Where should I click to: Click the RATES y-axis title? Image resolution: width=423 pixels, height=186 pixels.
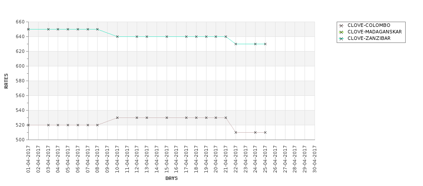pyautogui.click(x=6, y=81)
